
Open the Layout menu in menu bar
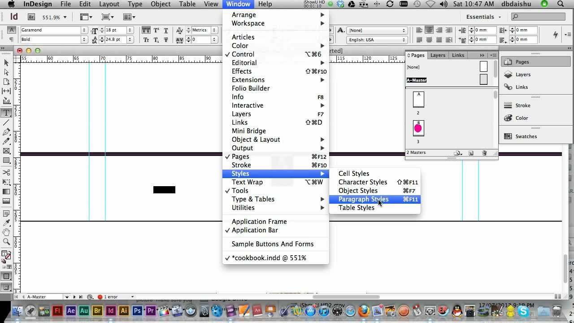point(109,4)
